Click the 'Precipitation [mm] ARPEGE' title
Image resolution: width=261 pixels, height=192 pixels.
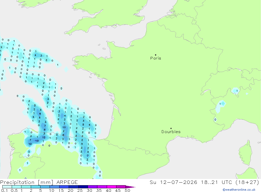(x=39, y=182)
